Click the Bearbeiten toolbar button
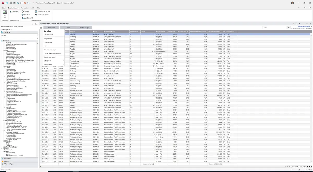The height and width of the screenshot is (172, 313). (51, 27)
